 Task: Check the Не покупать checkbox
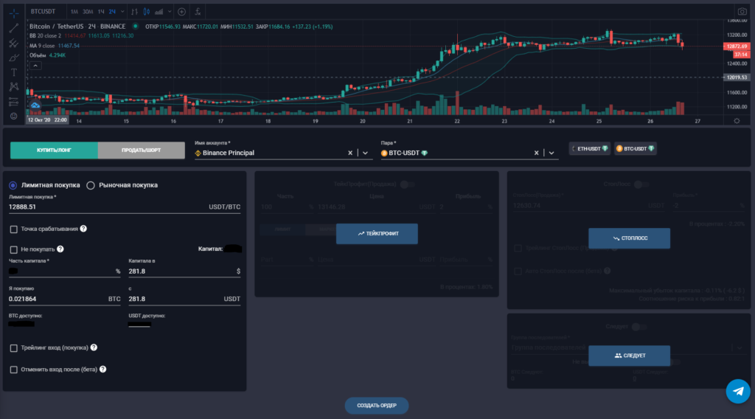13,249
